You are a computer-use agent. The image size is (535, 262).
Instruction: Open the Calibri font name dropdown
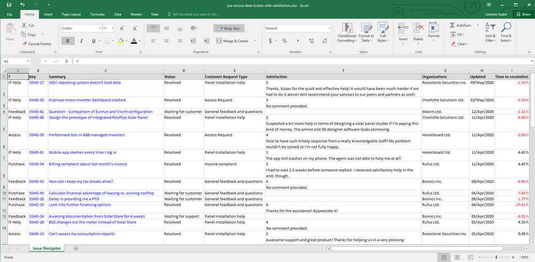coord(100,28)
